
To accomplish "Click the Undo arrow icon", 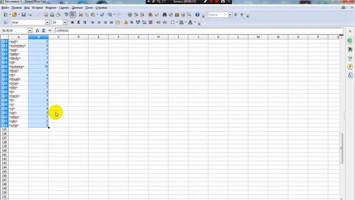I will pos(110,15).
